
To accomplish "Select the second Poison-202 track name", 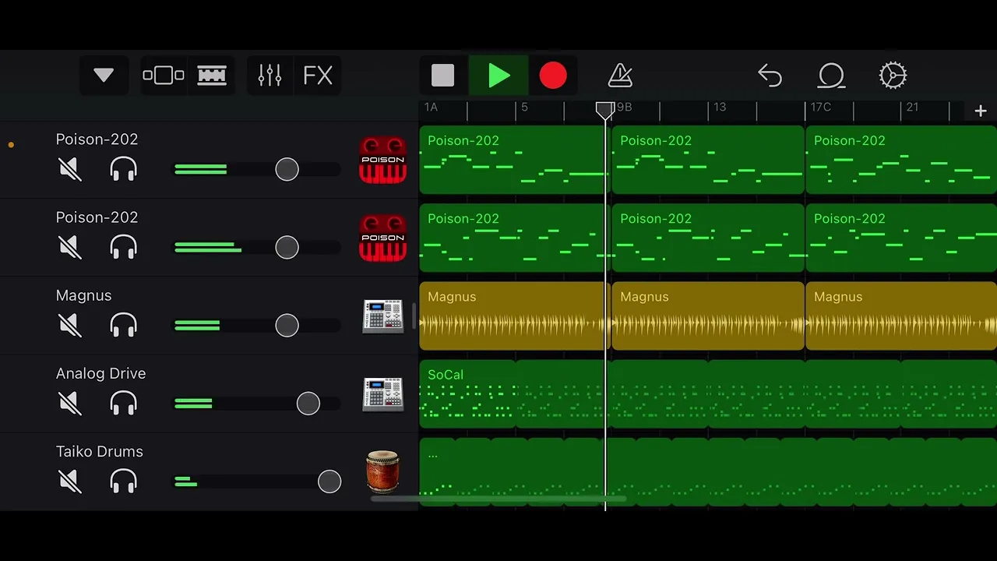I will pyautogui.click(x=97, y=217).
